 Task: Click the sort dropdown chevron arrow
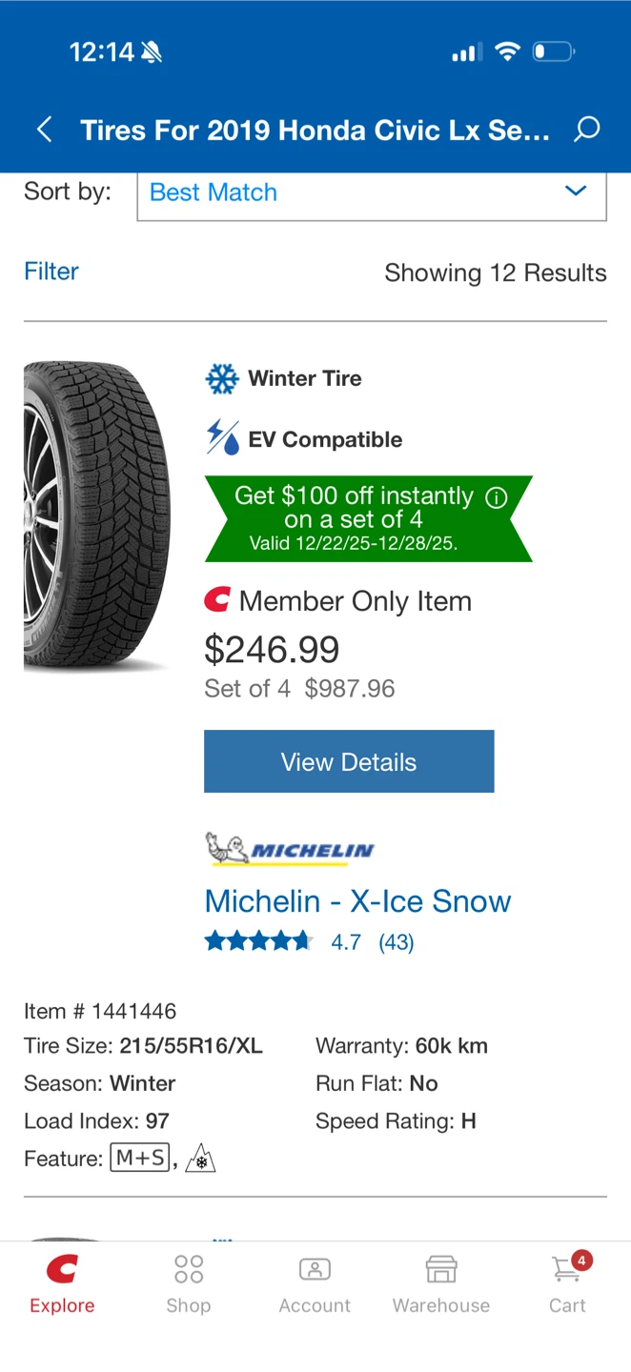coord(576,192)
